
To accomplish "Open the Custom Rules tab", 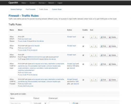I will pyautogui.click(x=57, y=9).
